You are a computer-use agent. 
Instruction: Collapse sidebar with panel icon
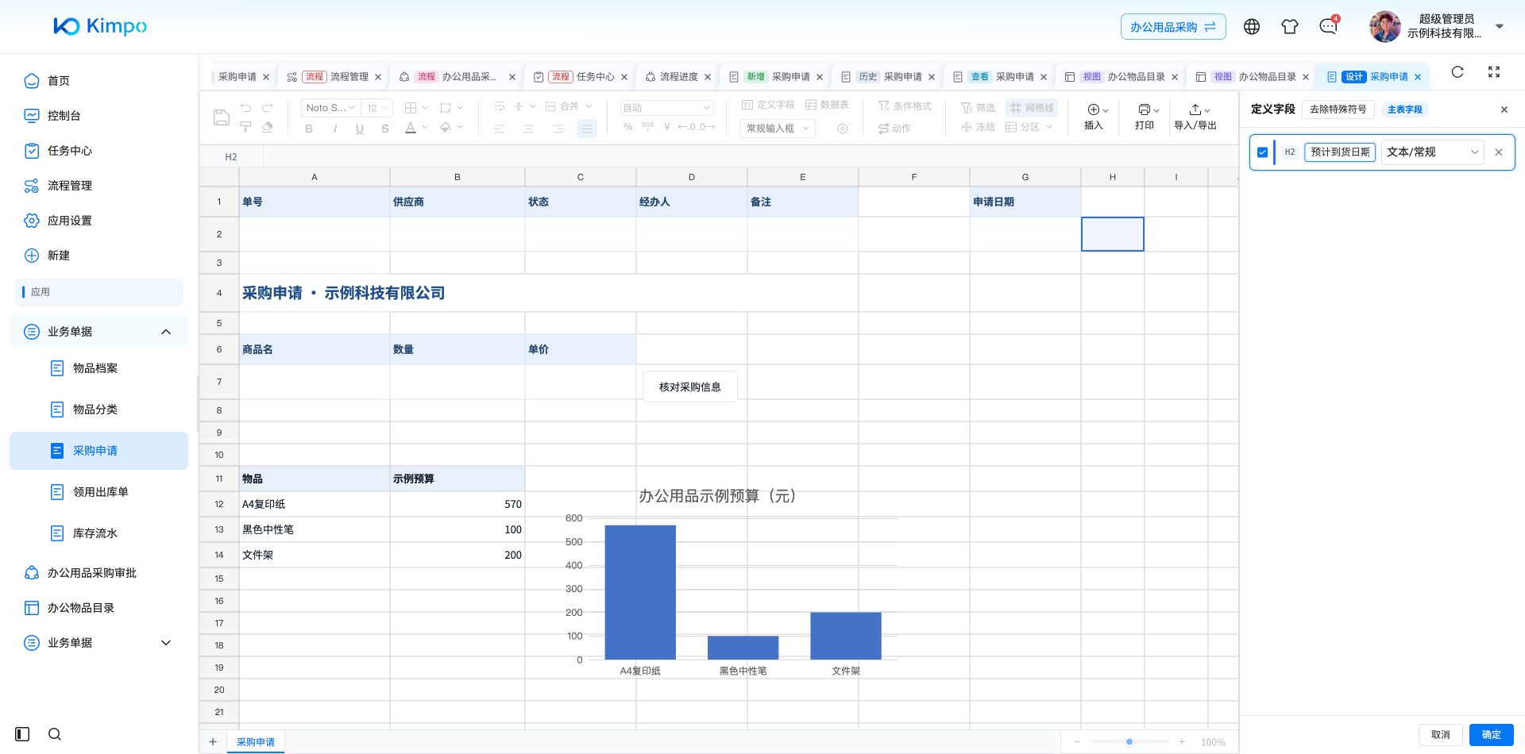[22, 734]
